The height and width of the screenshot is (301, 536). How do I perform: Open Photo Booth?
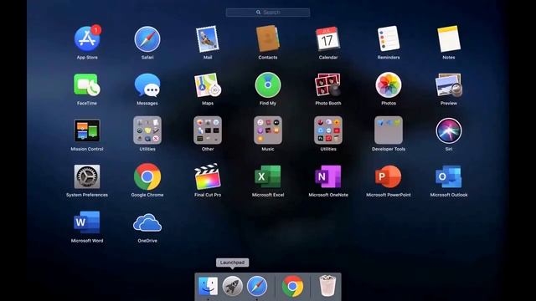(x=327, y=84)
